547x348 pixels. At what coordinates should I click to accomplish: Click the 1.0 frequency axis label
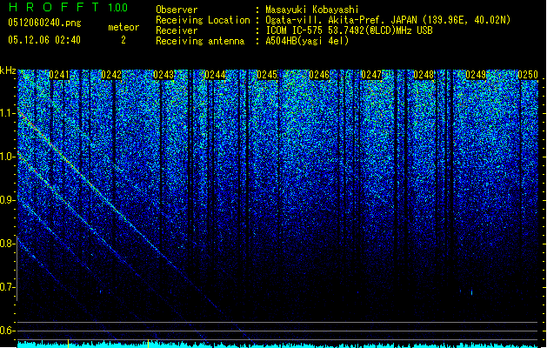pyautogui.click(x=8, y=157)
